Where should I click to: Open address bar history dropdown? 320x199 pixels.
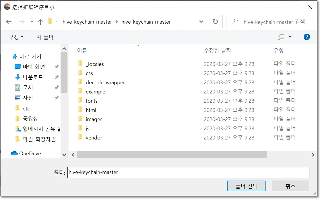point(201,22)
